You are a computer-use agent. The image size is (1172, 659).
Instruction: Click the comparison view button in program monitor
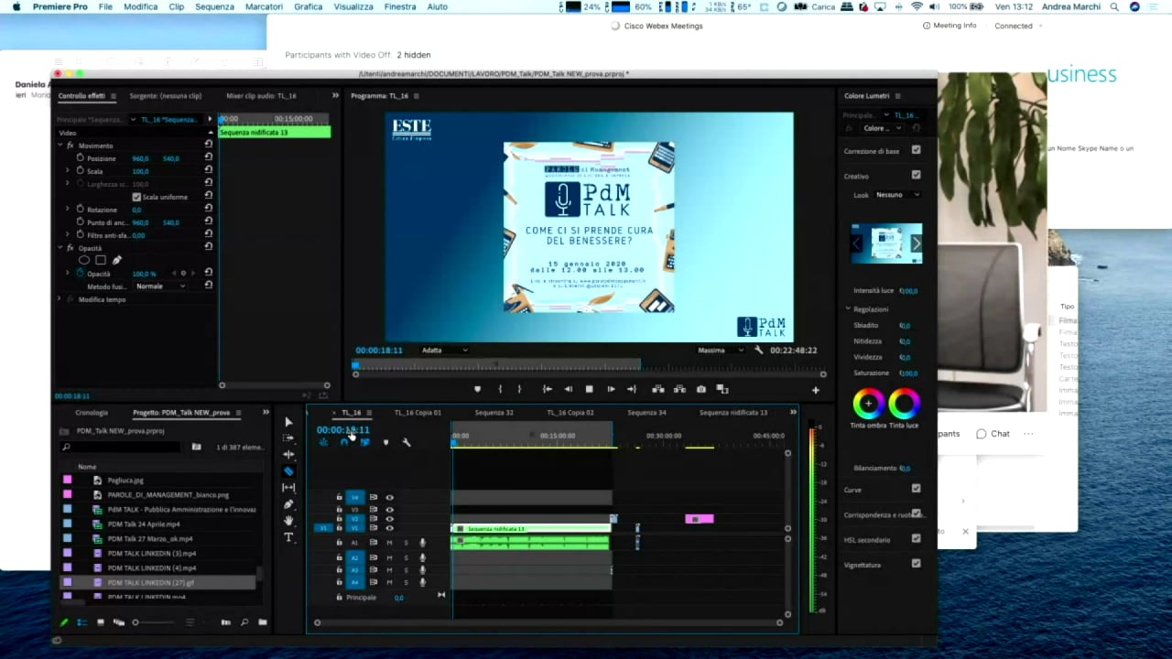(x=722, y=389)
